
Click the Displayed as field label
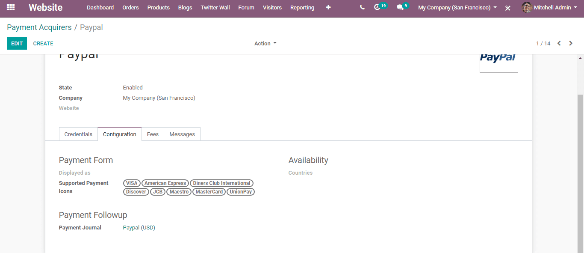[x=75, y=173]
